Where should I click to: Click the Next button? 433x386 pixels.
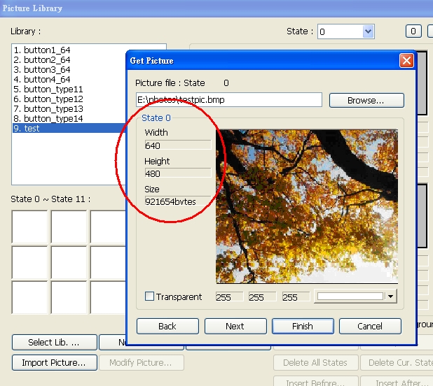tap(235, 327)
